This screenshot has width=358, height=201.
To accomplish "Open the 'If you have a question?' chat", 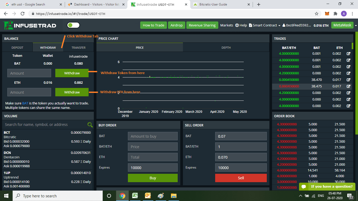I will point(327,187).
